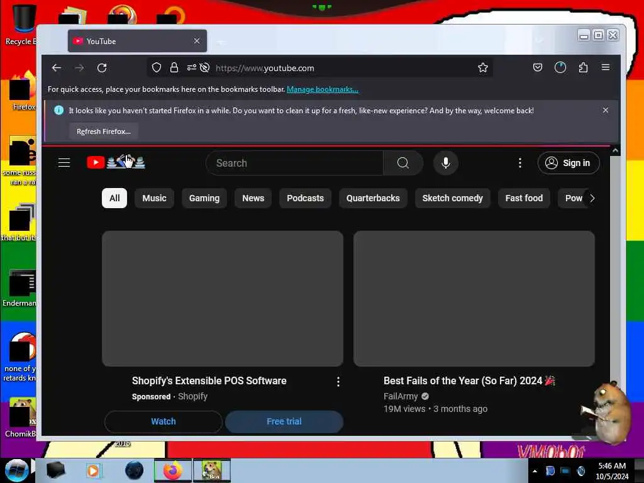644x483 pixels.
Task: Select the Quarterbacks category chip
Action: click(x=373, y=198)
